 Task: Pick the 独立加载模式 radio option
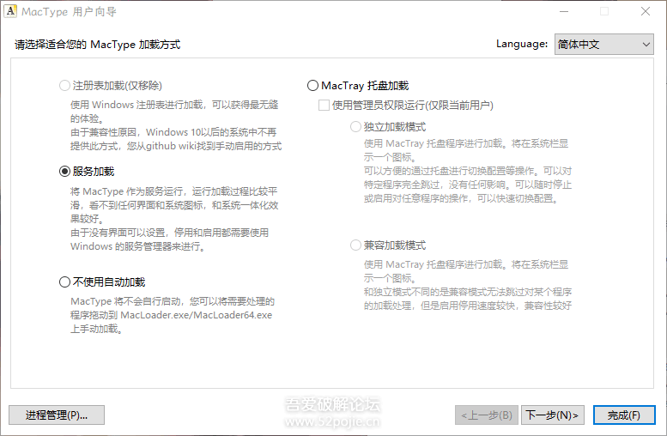coord(356,127)
